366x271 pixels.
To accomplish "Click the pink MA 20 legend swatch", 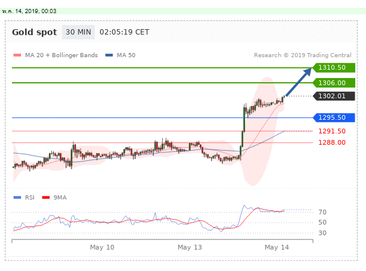I will pos(17,55).
